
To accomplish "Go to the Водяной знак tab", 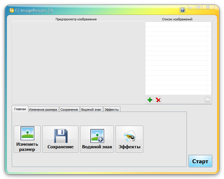I will tap(91, 110).
